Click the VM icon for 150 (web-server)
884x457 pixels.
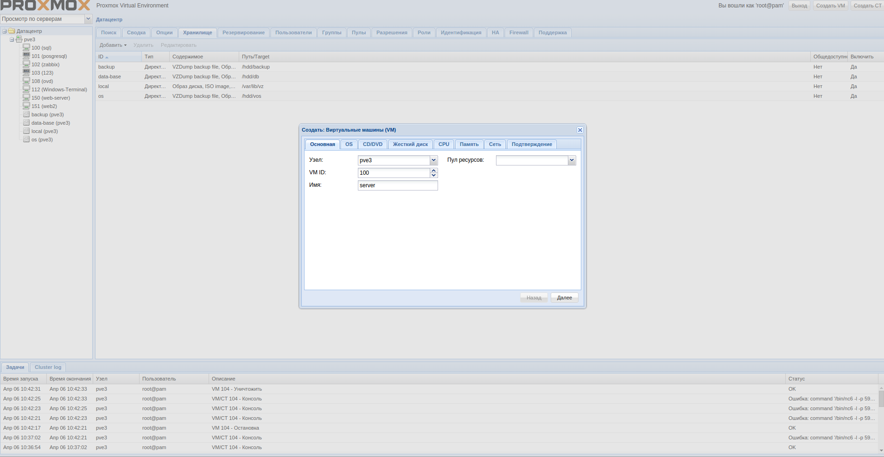[x=26, y=97]
